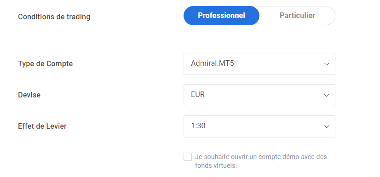The height and width of the screenshot is (177, 380).
Task: Click the chevron arrow in the 1:30 field
Action: pos(327,126)
